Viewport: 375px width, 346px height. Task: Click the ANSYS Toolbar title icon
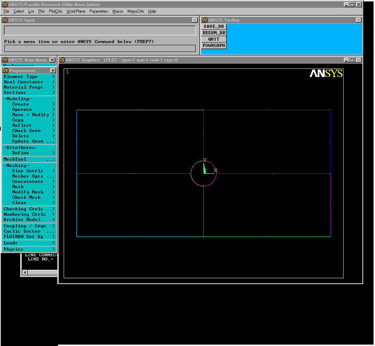(x=204, y=20)
